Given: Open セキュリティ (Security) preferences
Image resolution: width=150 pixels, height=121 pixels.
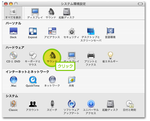Looking at the screenshot, I should [x=71, y=33].
